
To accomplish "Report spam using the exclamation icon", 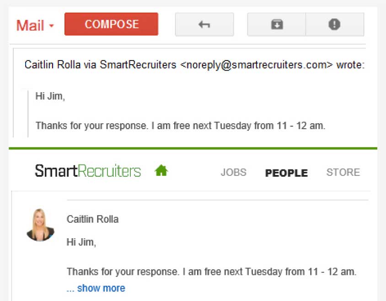I will [x=335, y=24].
